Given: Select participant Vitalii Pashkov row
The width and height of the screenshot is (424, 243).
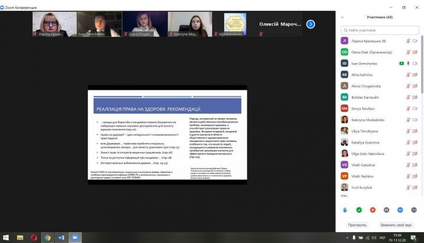Looking at the screenshot, I should pos(380,176).
